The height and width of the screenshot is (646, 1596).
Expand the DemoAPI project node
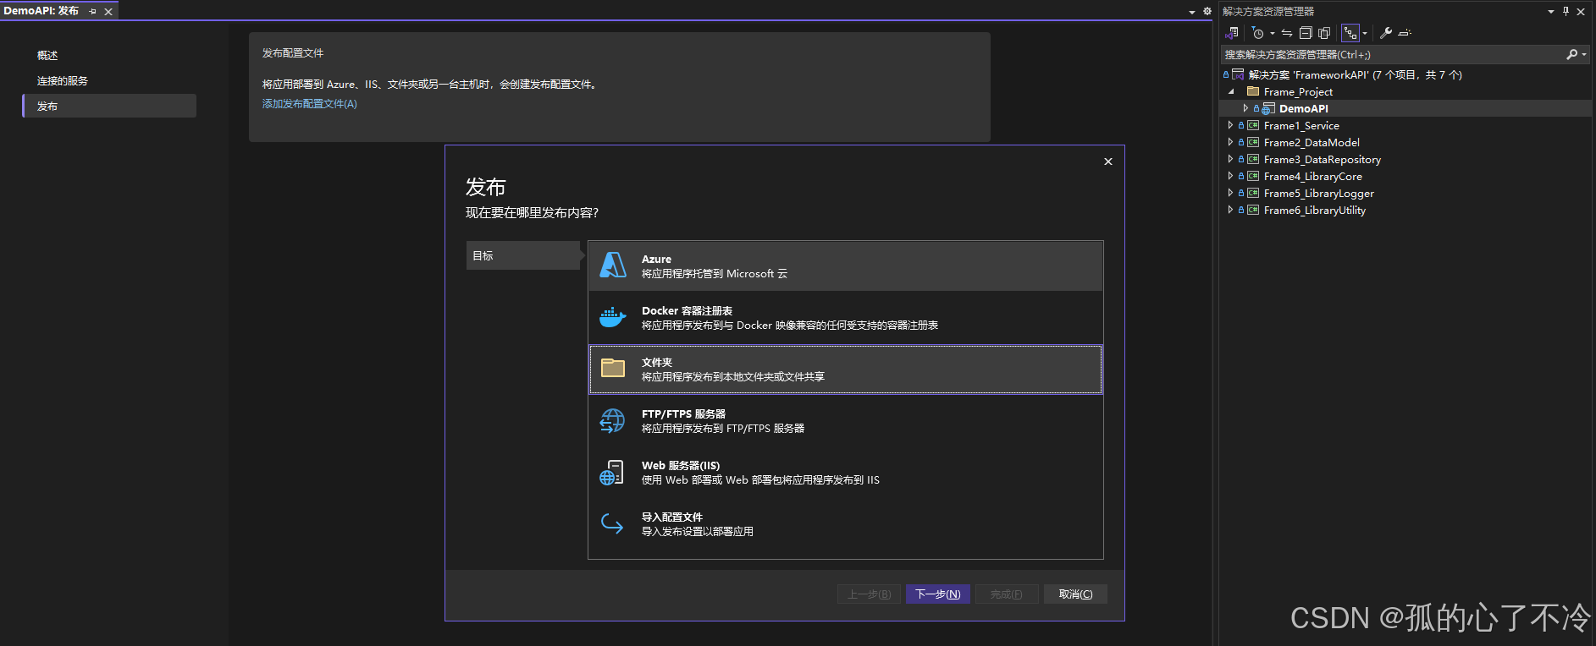pyautogui.click(x=1245, y=108)
